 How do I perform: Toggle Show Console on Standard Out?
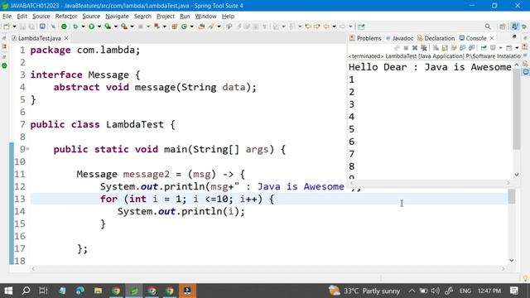pyautogui.click(x=462, y=48)
